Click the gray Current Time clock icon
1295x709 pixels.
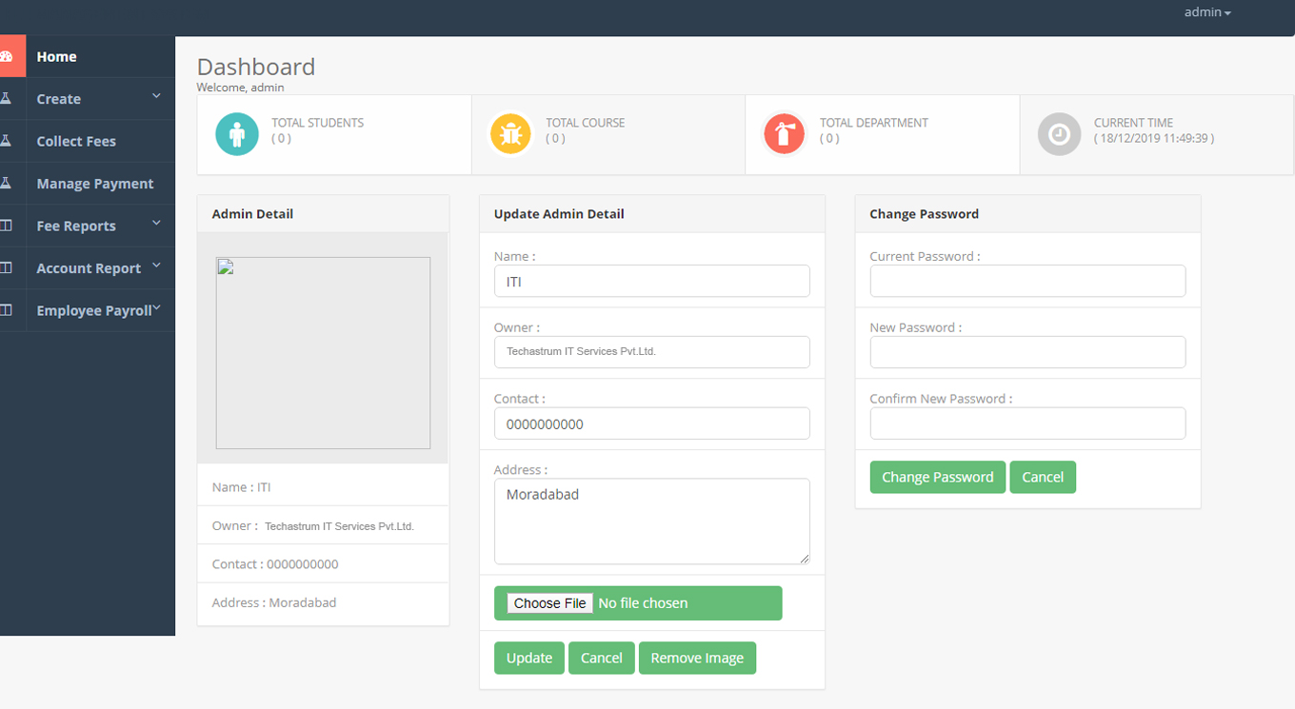point(1059,134)
